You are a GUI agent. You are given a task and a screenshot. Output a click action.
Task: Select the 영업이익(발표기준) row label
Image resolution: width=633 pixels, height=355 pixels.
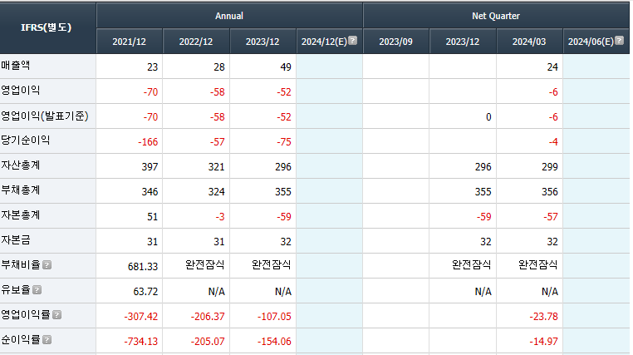44,116
